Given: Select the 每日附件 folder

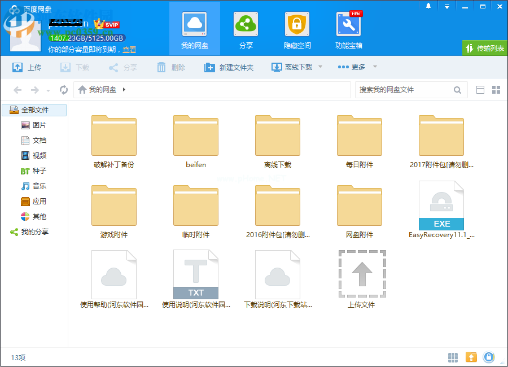Looking at the screenshot, I should point(360,142).
